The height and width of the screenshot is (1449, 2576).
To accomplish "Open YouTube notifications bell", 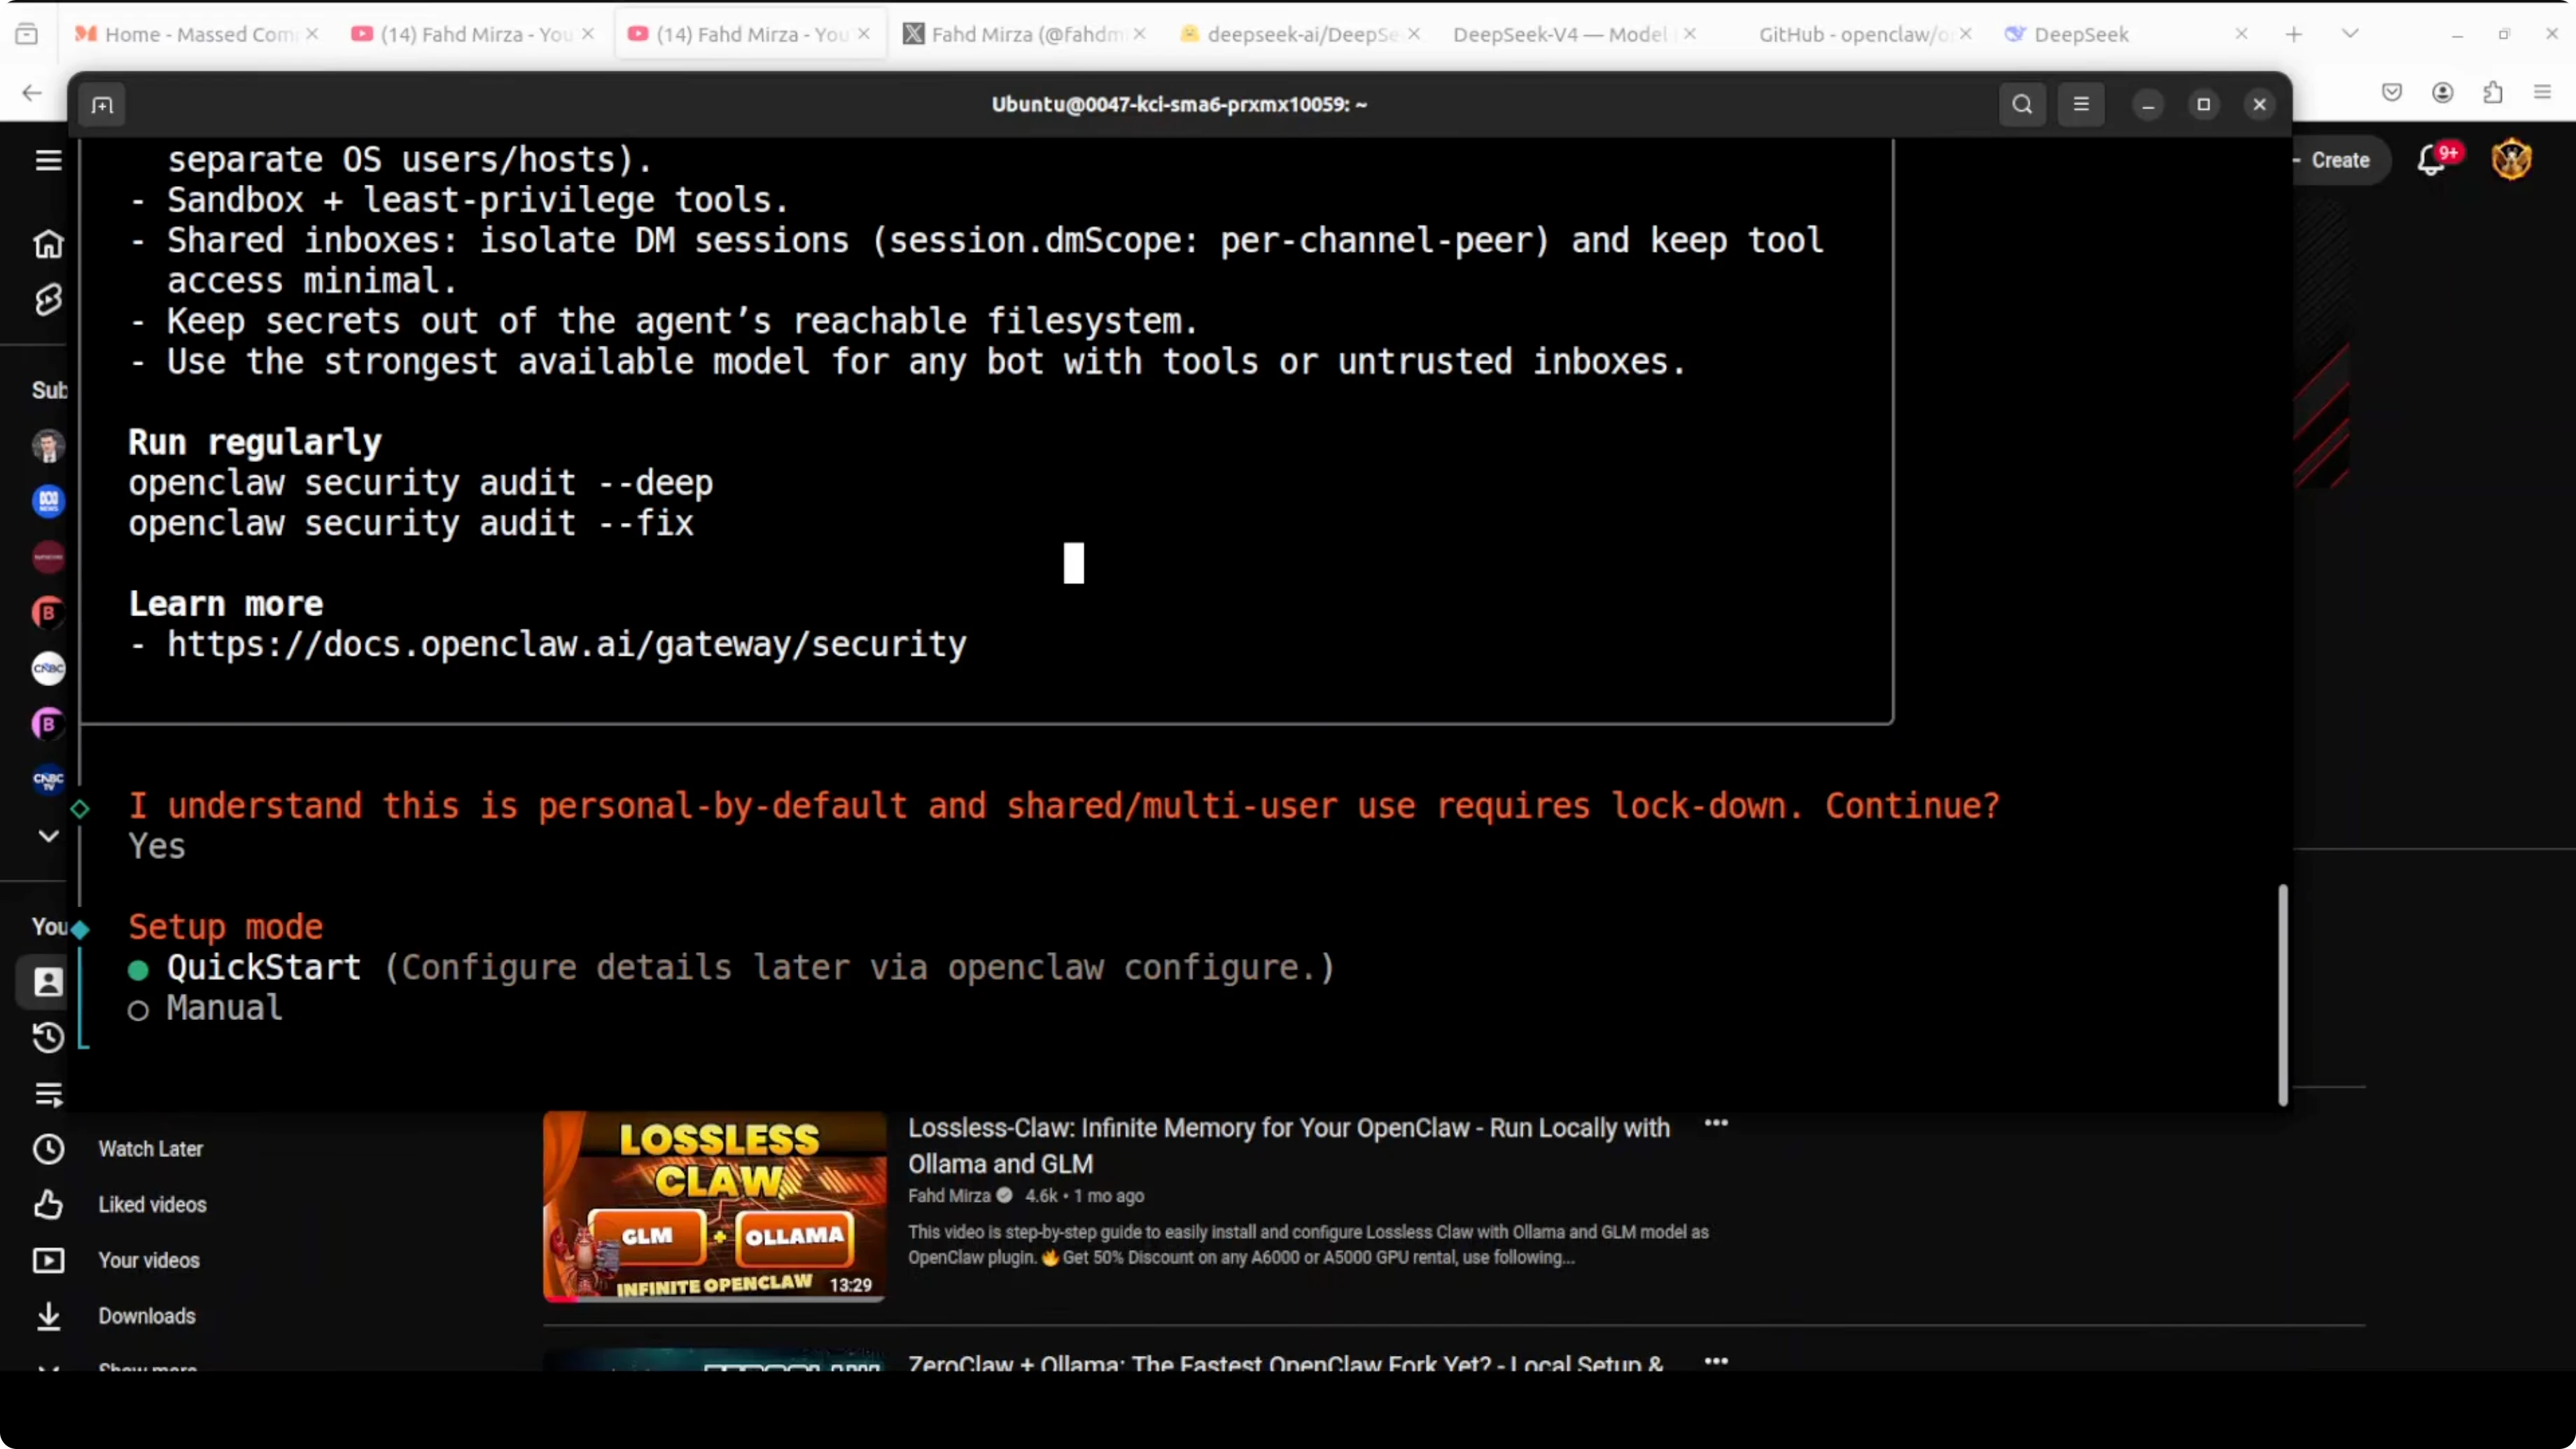I will [2431, 160].
